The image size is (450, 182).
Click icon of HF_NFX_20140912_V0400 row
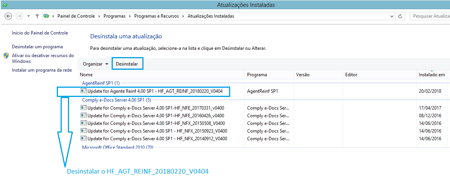click(84, 138)
